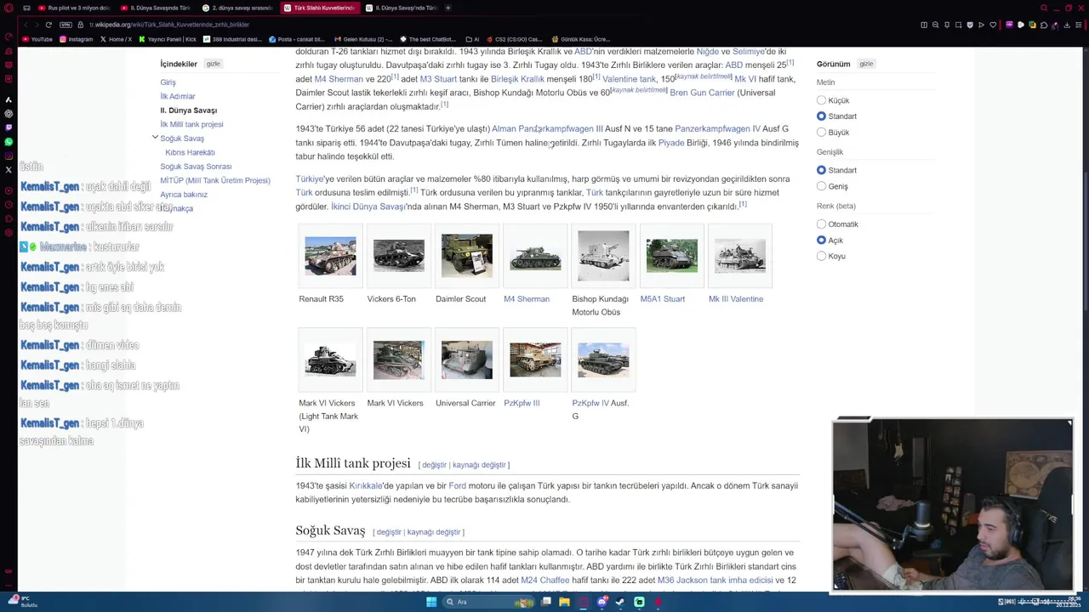Open the Renault R35 tank thumbnail

click(x=330, y=256)
